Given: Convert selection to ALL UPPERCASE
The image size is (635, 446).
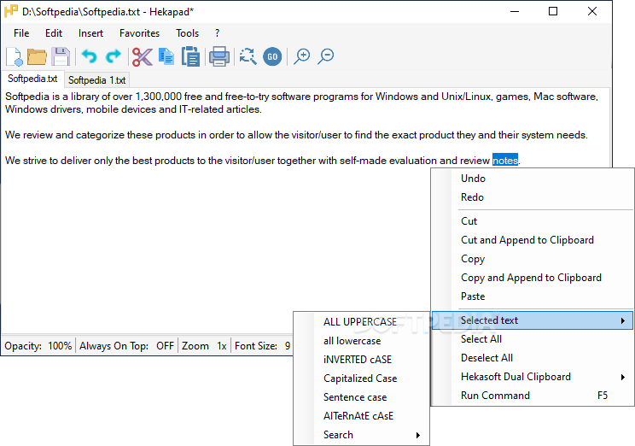Looking at the screenshot, I should pyautogui.click(x=361, y=322).
